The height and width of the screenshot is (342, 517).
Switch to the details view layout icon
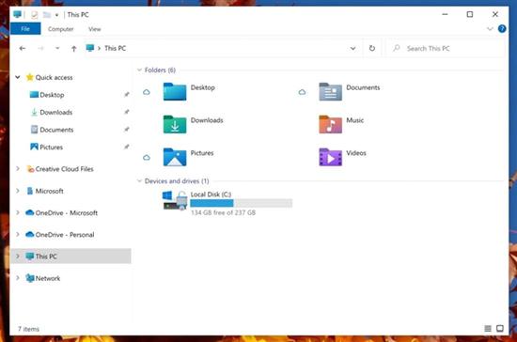pos(488,328)
